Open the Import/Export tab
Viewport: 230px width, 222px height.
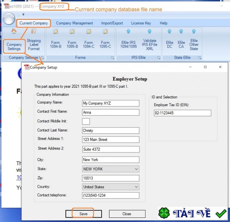click(x=112, y=23)
